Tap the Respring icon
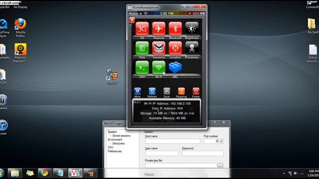Screen dimensions: 319x179 point(181,91)
